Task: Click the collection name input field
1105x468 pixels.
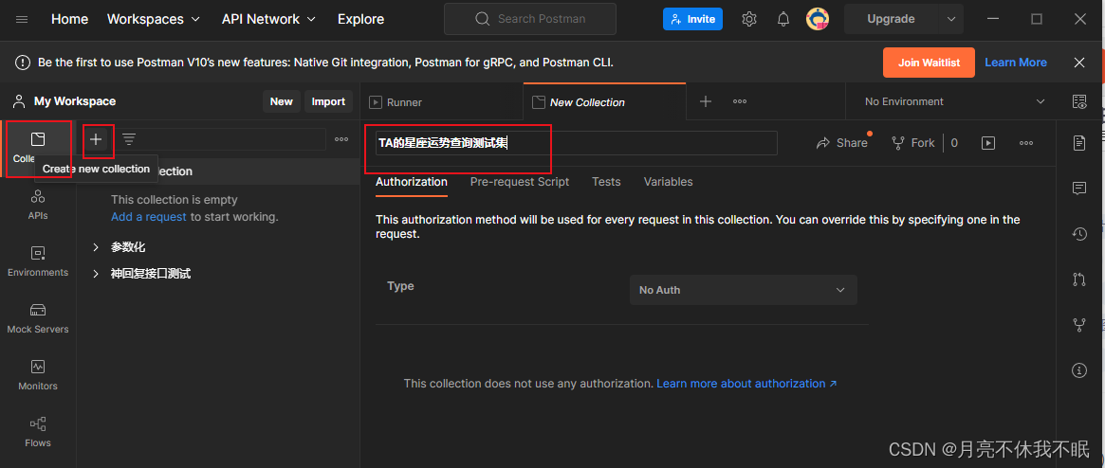Action: 577,143
